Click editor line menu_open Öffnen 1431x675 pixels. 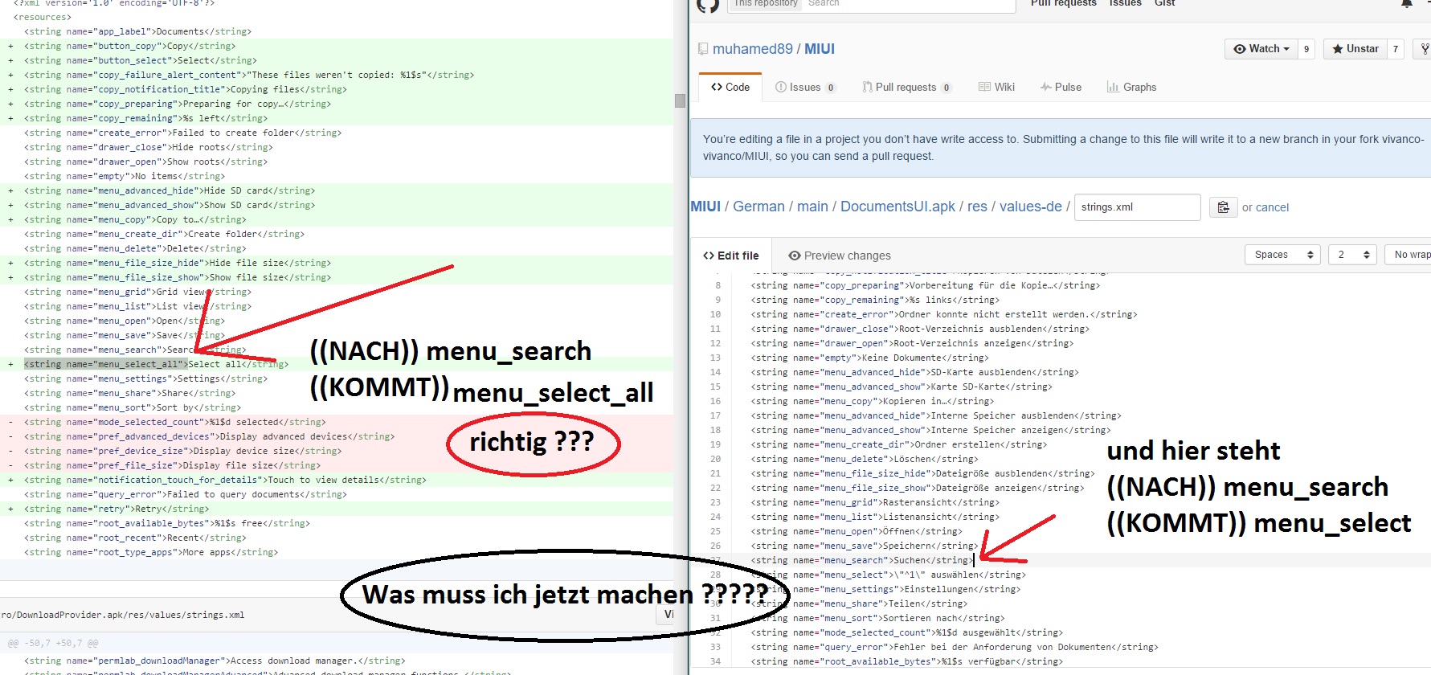[856, 531]
